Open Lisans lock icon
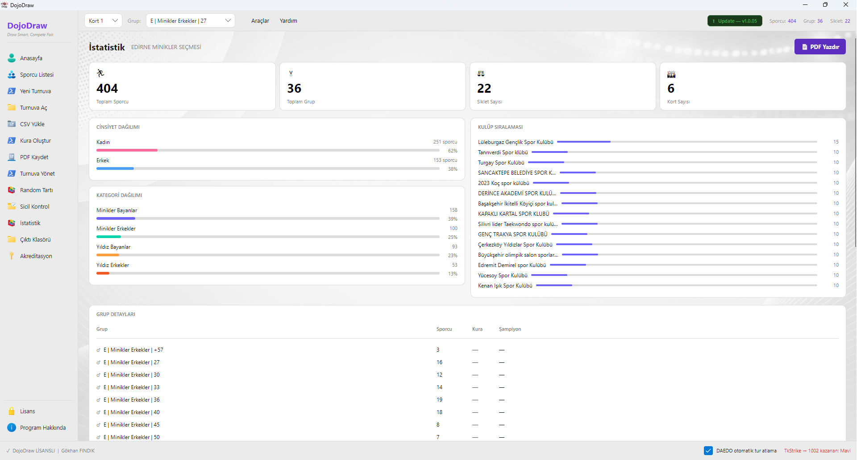857x460 pixels. point(12,411)
